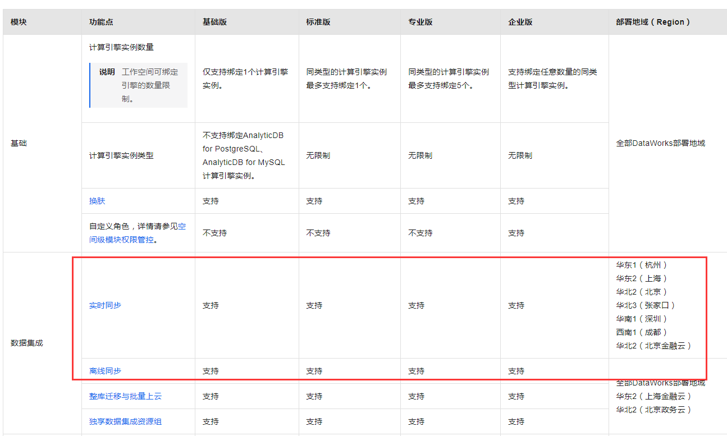Open the 独享数据集成资源组 link
Viewport: 727px width, 436px height.
point(125,421)
